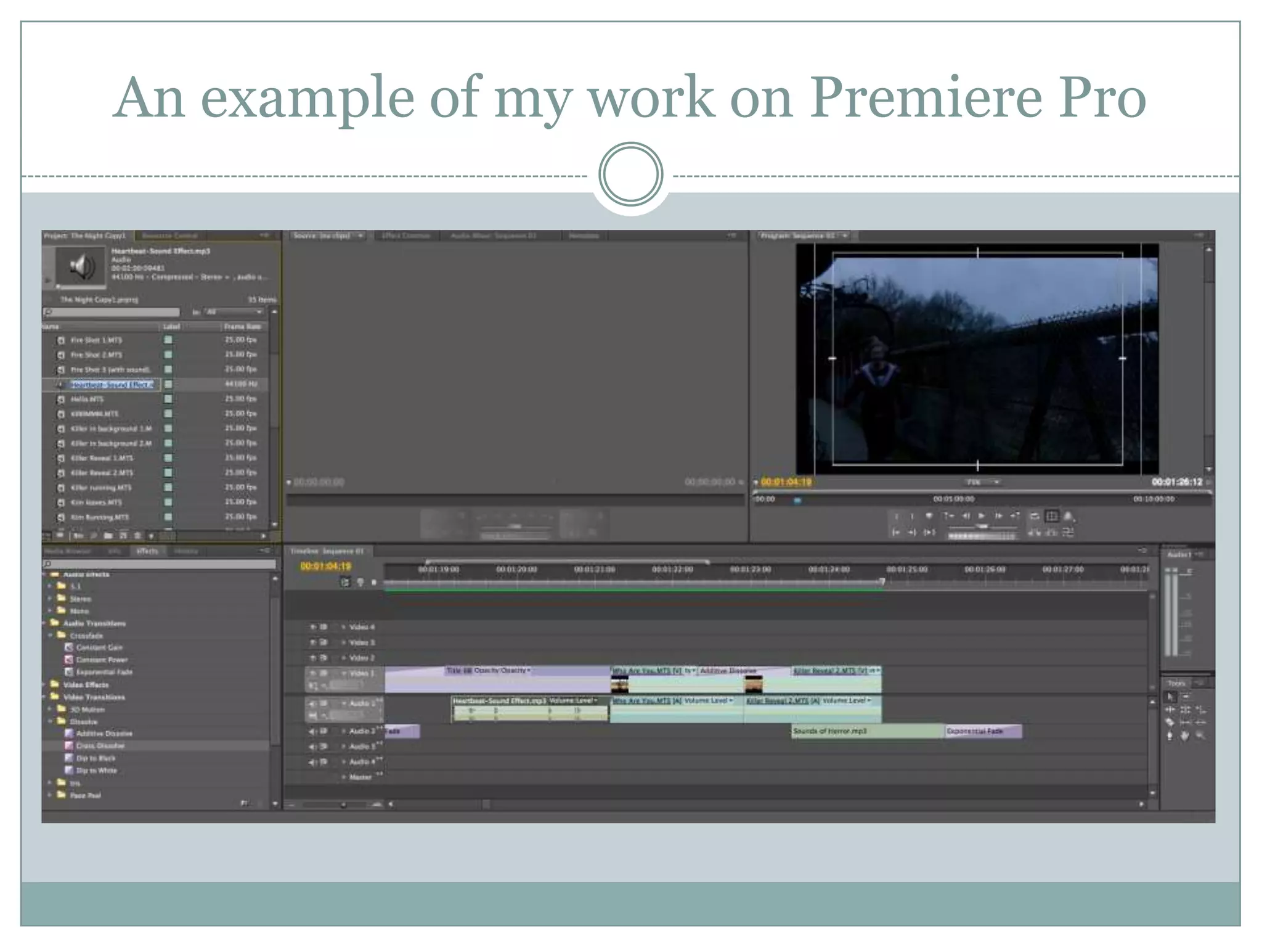Collapse the Dissolve folder
Viewport: 1262px width, 947px height.
coord(50,721)
